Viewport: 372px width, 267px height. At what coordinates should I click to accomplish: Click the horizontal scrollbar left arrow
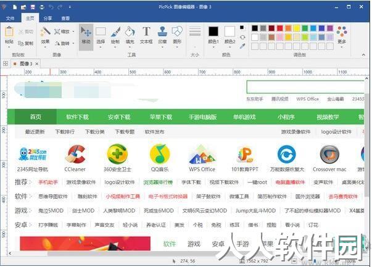tap(10, 253)
